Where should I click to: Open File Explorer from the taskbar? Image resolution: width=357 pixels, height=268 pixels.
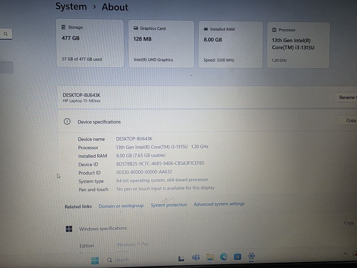(210, 257)
